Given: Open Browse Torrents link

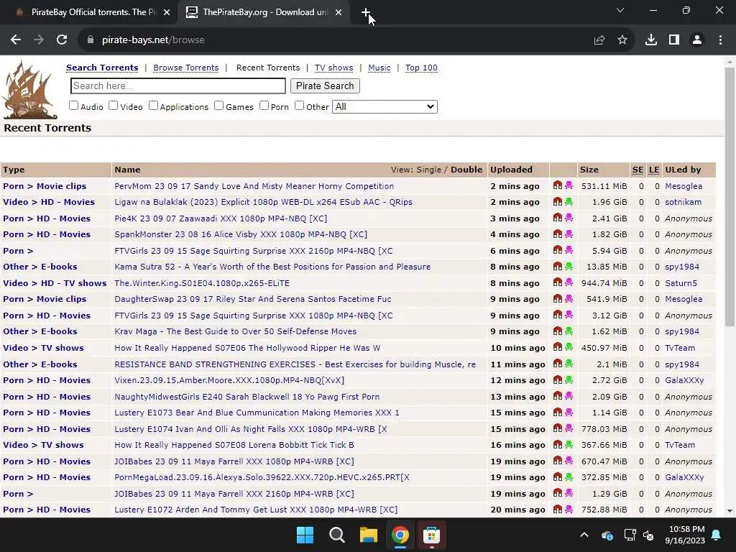Looking at the screenshot, I should 186,68.
